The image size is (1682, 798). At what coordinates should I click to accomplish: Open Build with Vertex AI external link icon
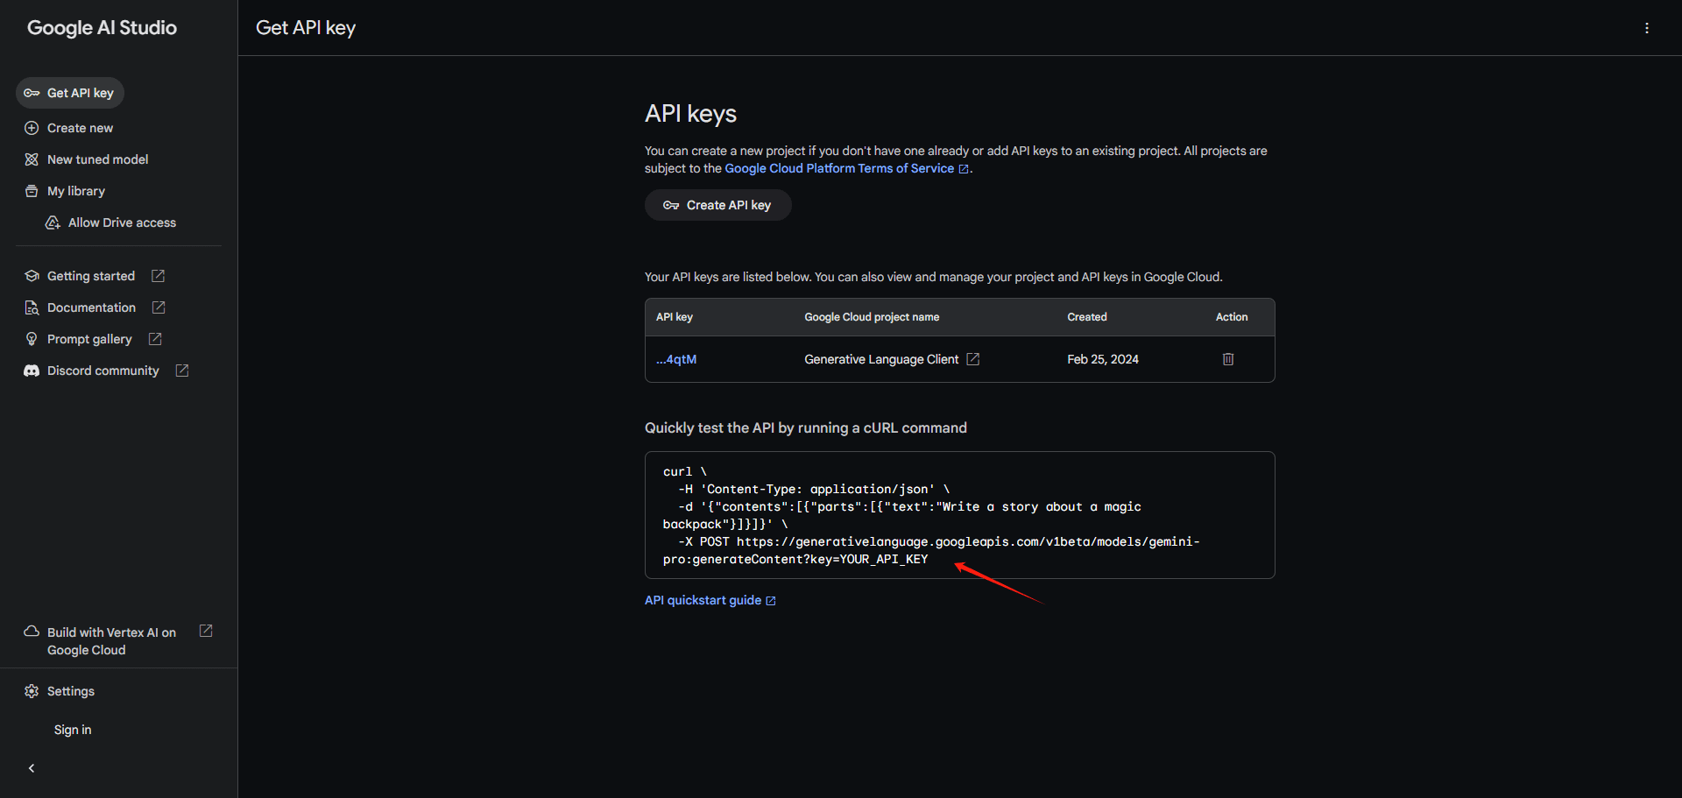[206, 631]
